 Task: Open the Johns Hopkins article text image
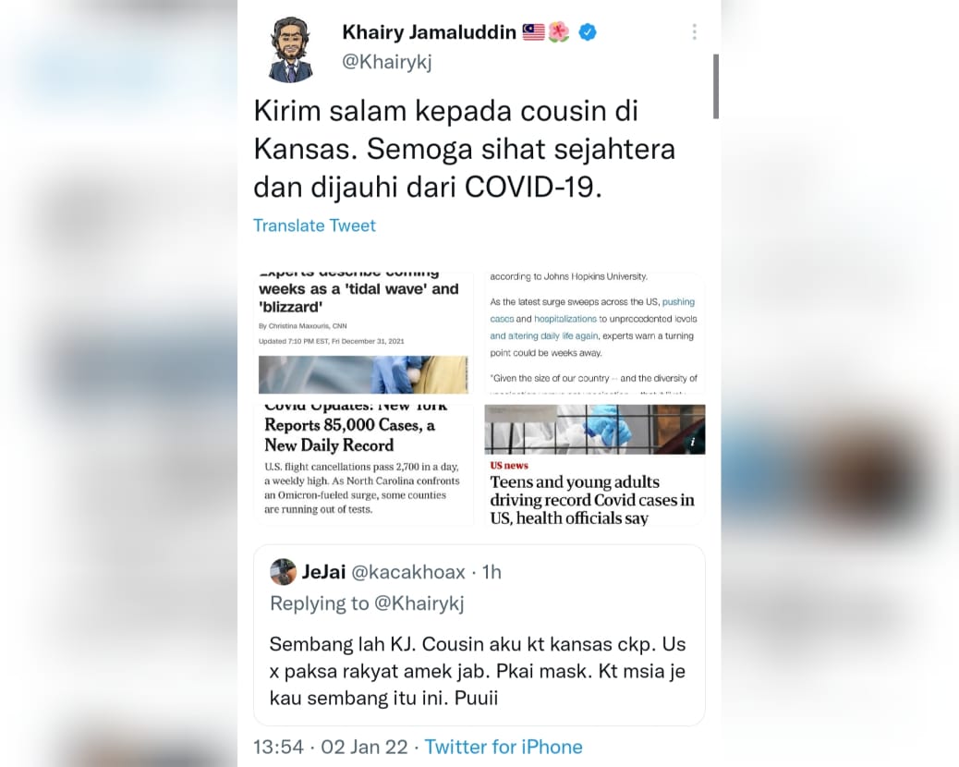(594, 333)
